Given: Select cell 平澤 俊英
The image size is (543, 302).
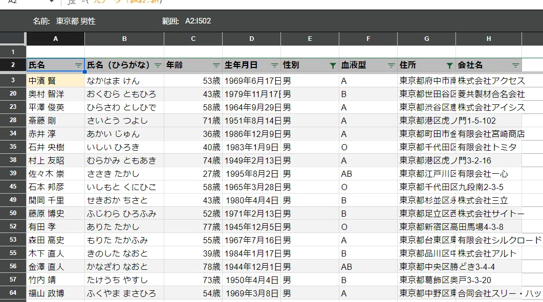Looking at the screenshot, I should point(55,107).
